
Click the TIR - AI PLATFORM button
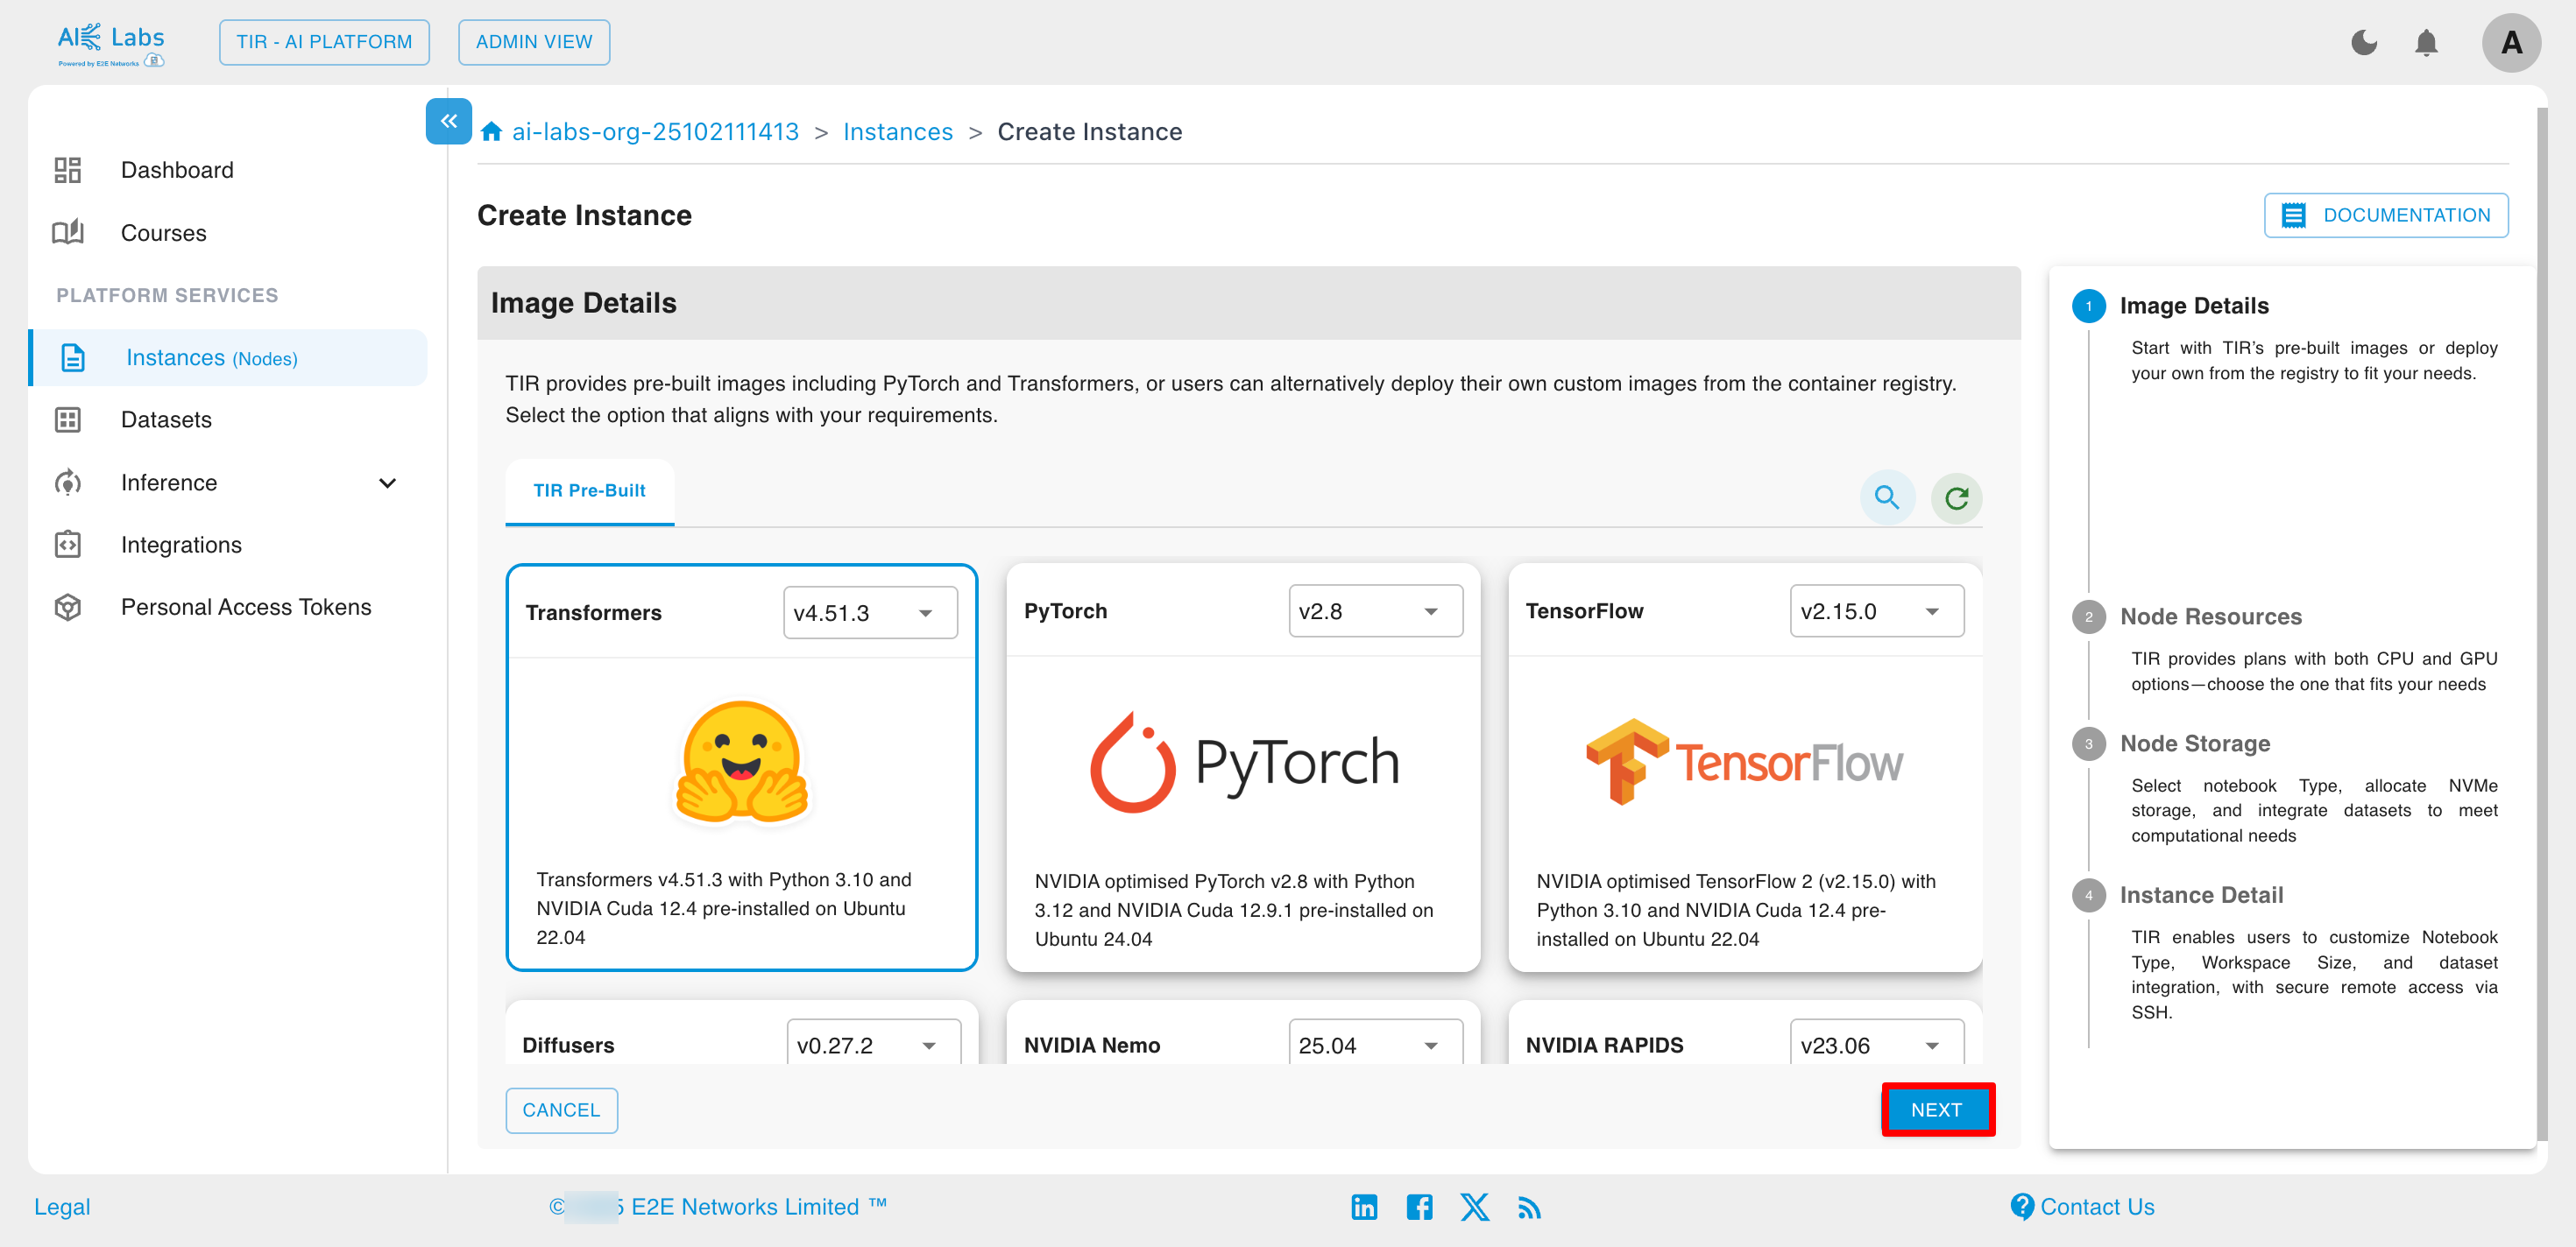(324, 42)
